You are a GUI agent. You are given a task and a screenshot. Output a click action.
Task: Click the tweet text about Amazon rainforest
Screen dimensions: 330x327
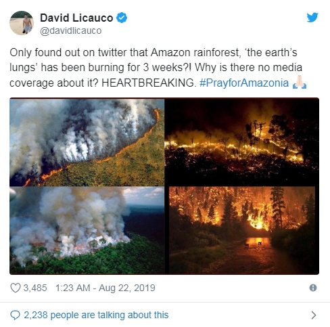click(158, 68)
